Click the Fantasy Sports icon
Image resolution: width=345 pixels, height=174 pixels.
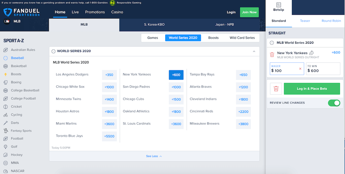tap(6, 131)
